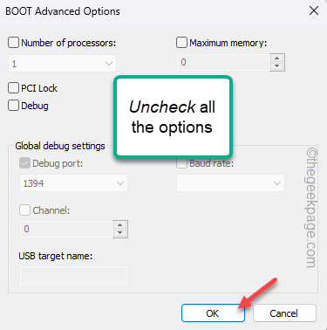Toggle the Debug port checkbox

[24, 163]
